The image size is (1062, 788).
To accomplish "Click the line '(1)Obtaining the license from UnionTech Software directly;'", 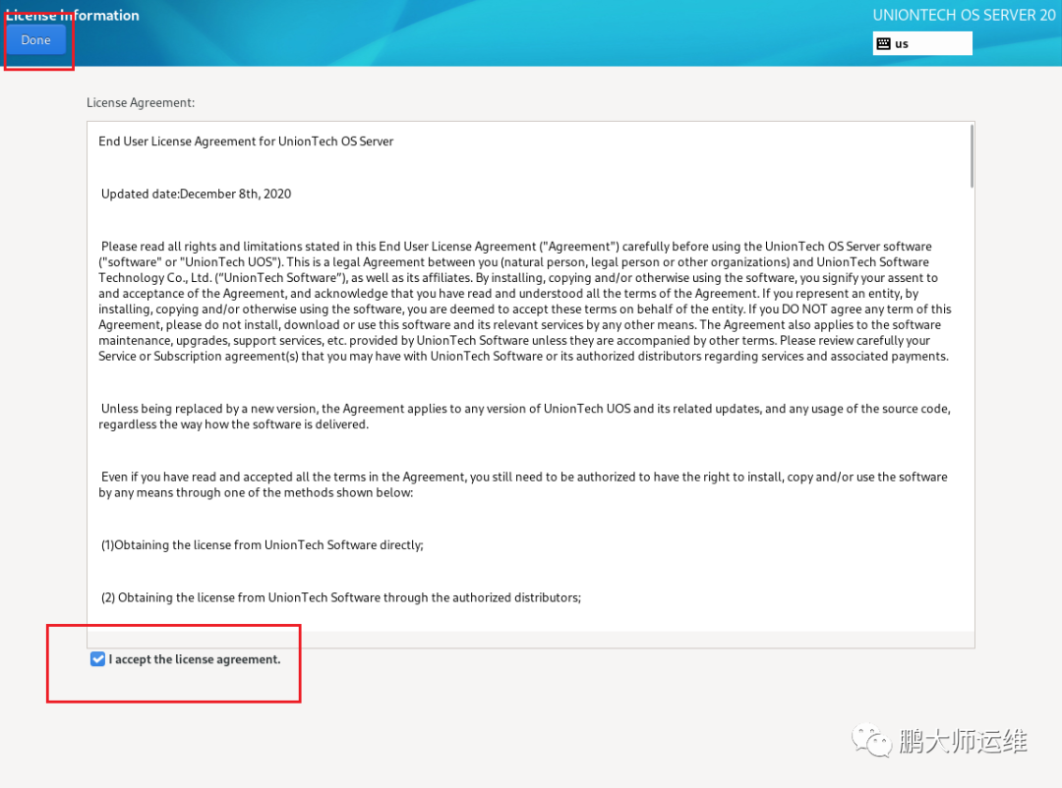I will [263, 545].
